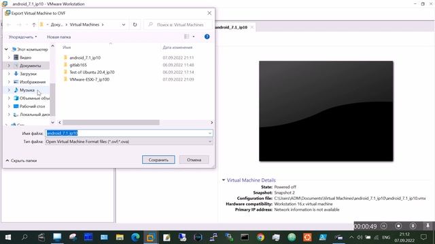This screenshot has width=435, height=244.
Task: Select the gitlab165 folder
Action: tap(78, 65)
